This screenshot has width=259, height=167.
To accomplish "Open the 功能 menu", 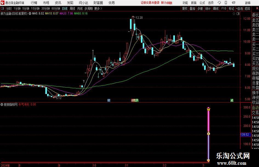I will pos(185,3).
